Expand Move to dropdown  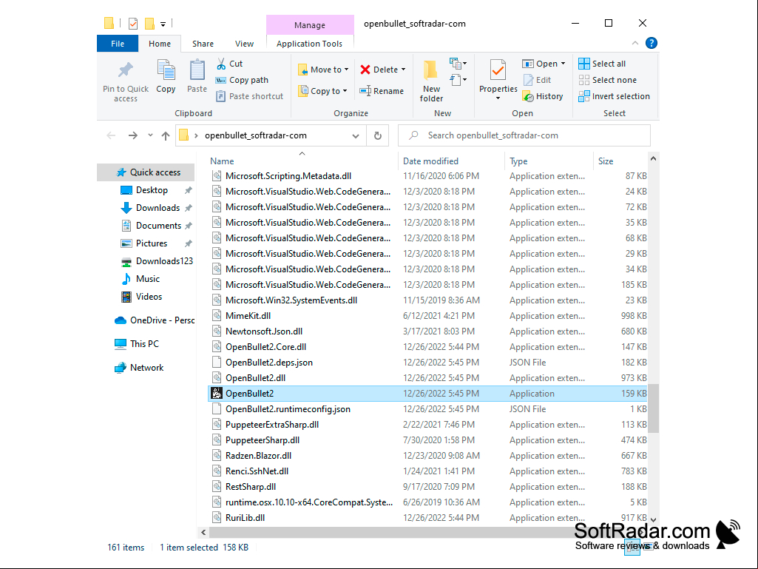(347, 70)
